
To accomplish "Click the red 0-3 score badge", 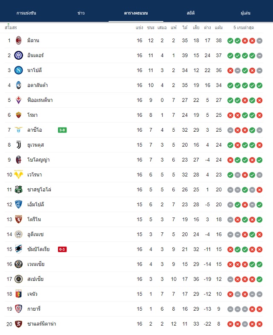I will tap(62, 249).
